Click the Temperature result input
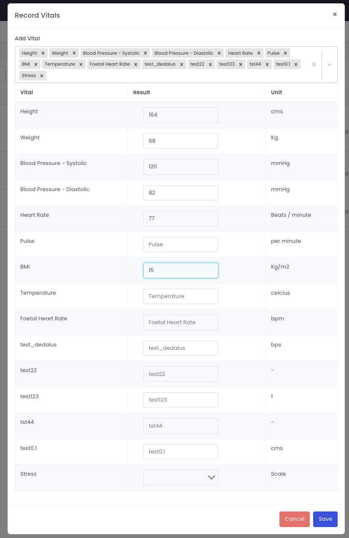The height and width of the screenshot is (538, 349). (180, 296)
